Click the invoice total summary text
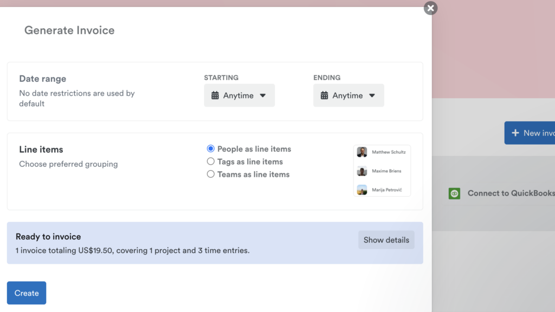The width and height of the screenshot is (555, 312). pos(132,250)
